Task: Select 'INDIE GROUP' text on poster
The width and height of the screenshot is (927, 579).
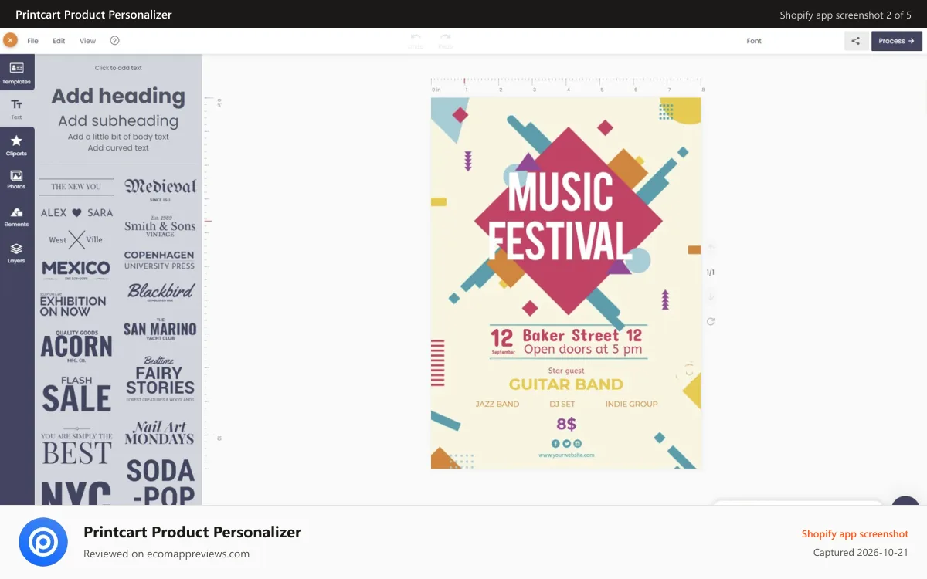Action: pos(632,404)
